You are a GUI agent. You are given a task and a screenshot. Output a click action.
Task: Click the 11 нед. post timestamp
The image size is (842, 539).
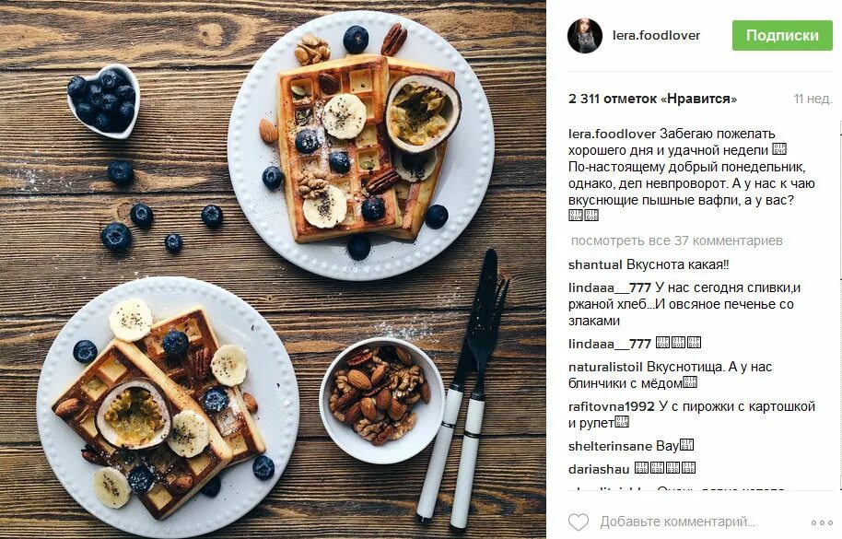(813, 100)
